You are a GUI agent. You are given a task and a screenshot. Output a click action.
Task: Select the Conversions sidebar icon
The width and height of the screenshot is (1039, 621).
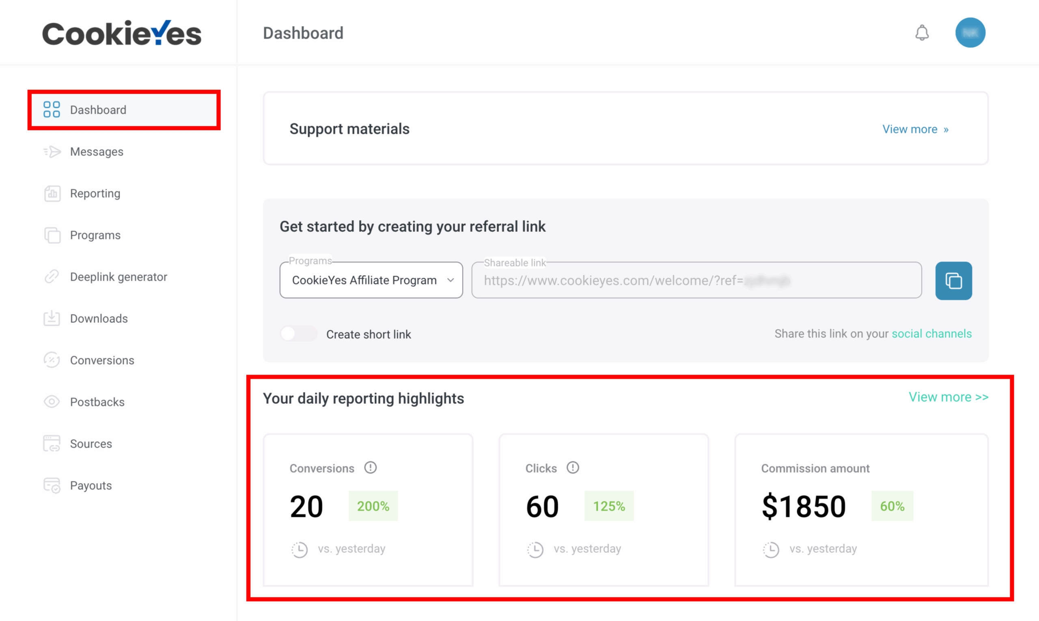click(x=52, y=360)
